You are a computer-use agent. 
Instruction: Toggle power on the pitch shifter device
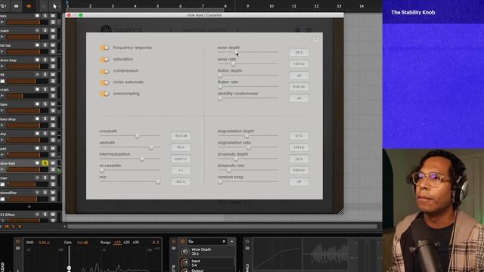(x=17, y=242)
